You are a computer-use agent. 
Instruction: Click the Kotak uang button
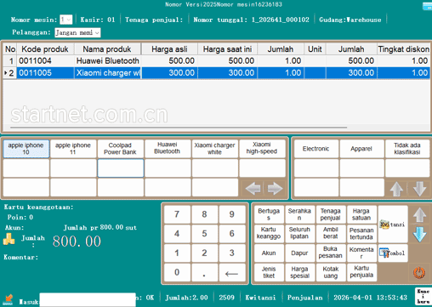331,272
